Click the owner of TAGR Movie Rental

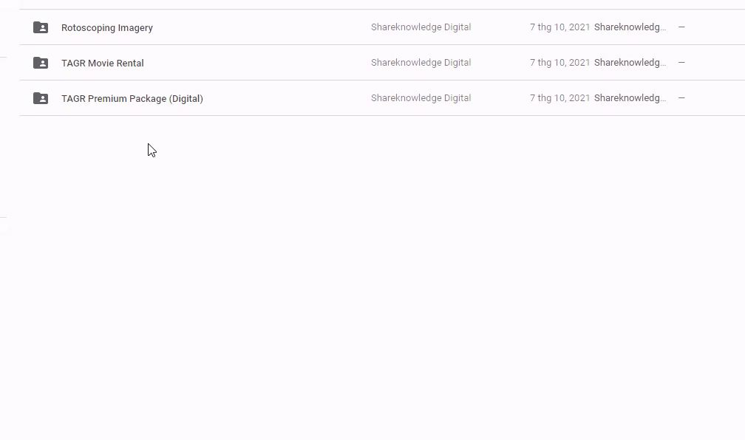click(x=421, y=63)
